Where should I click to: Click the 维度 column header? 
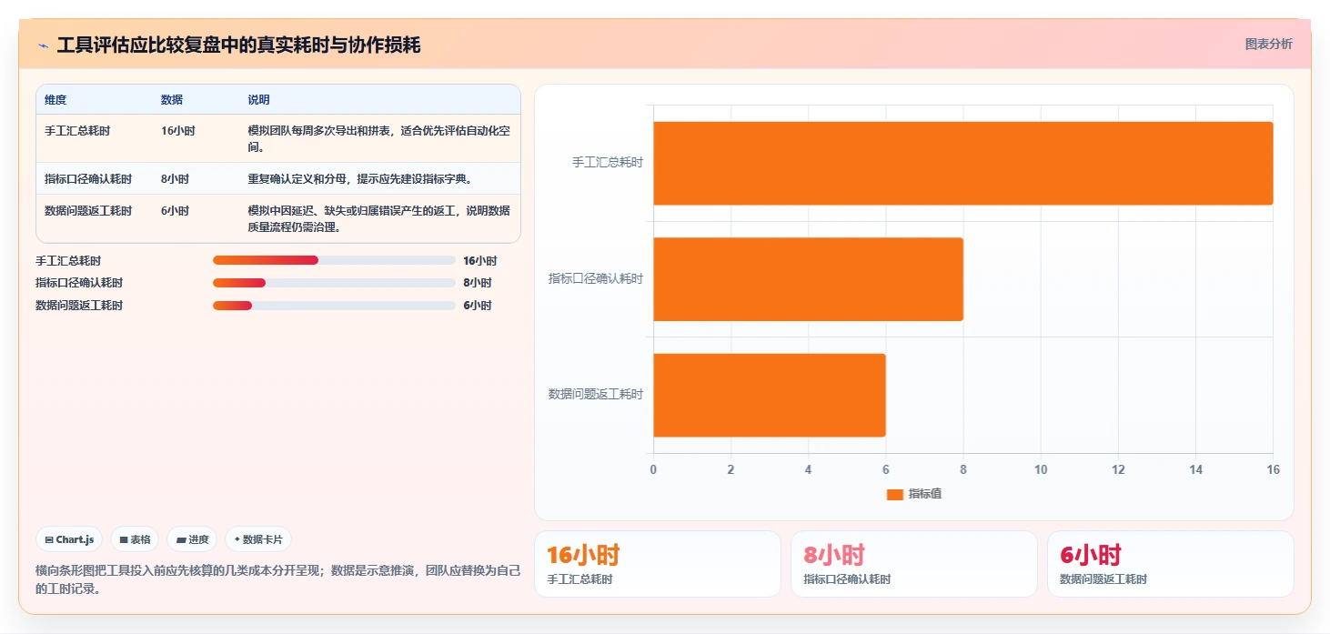55,100
